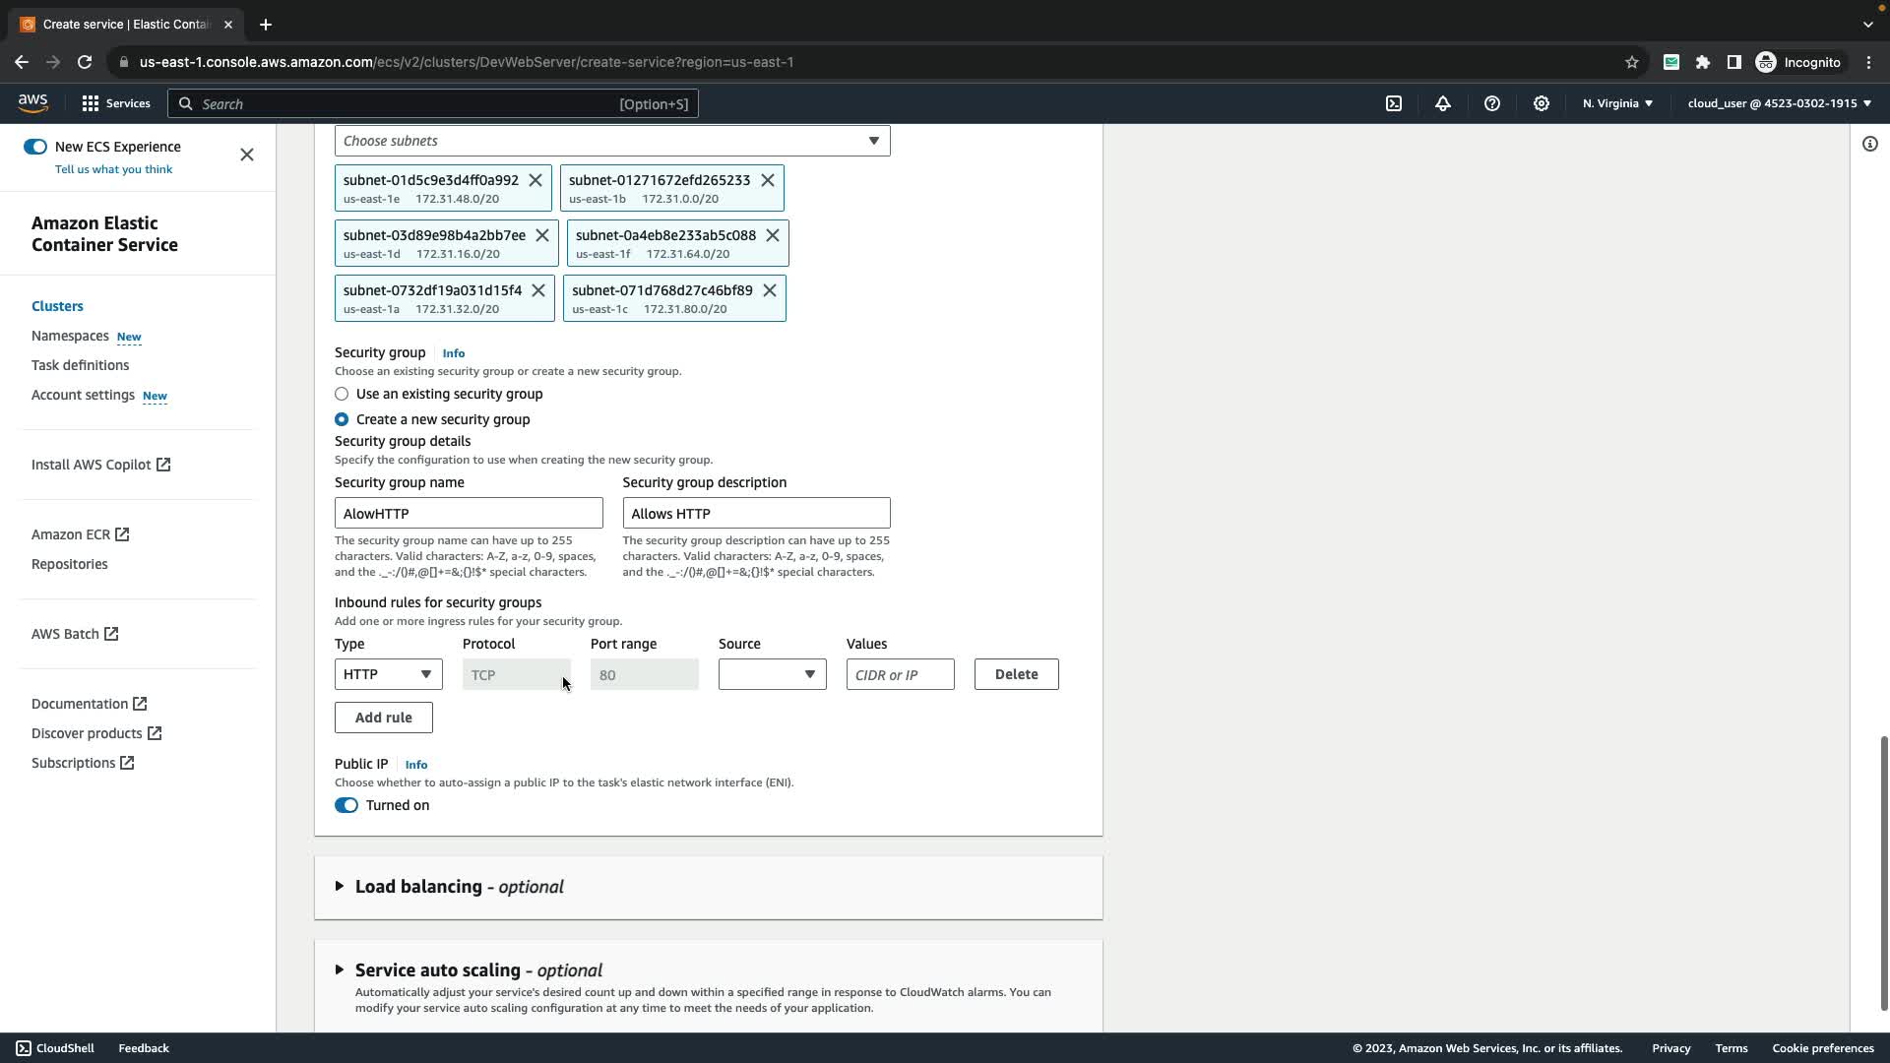This screenshot has width=1890, height=1063.
Task: Select Use an existing security group
Action: point(342,394)
